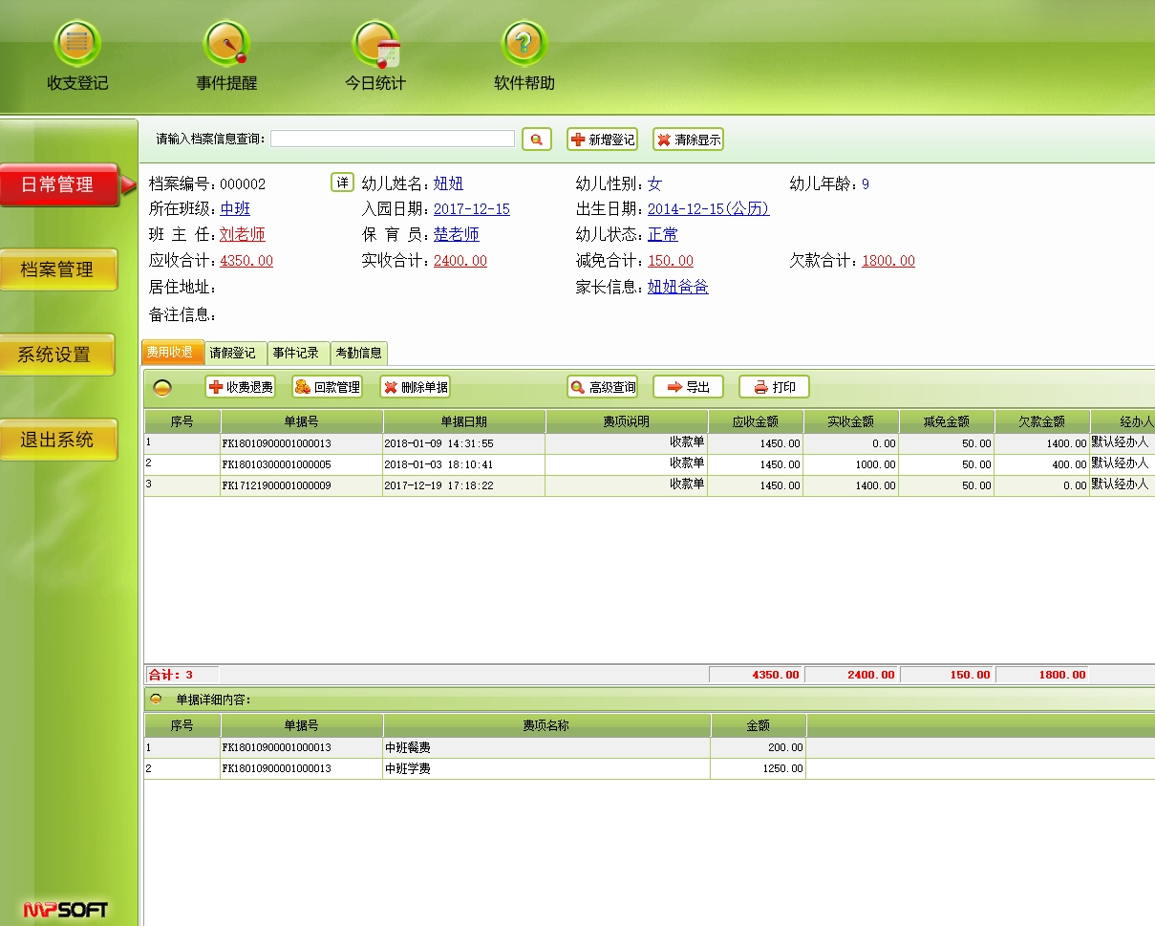Screen dimensions: 1155x926
Task: Open 高级查询 advanced search
Action: [x=603, y=387]
